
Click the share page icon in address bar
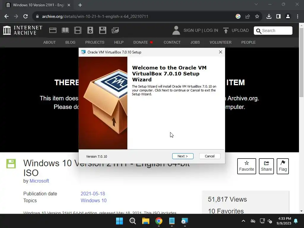coord(248,17)
